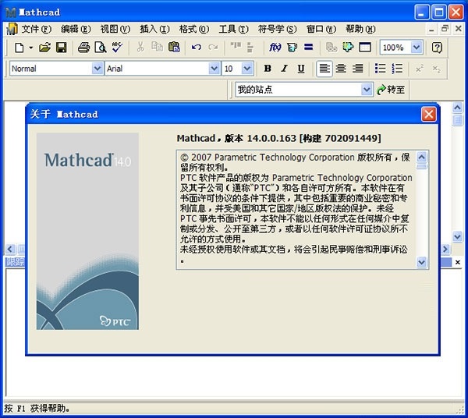This screenshot has width=468, height=418.
Task: Toggle bulleted list
Action: [381, 69]
